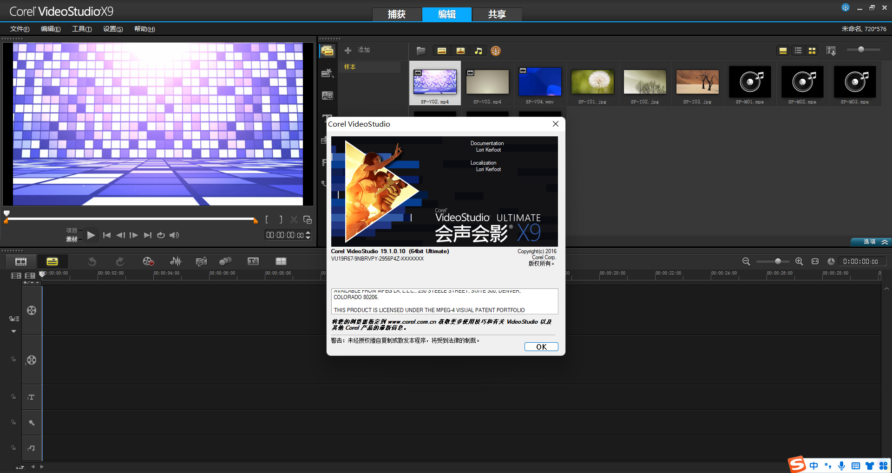Click the 添加 add folder button
Viewport: 892px width, 473px height.
click(x=357, y=50)
